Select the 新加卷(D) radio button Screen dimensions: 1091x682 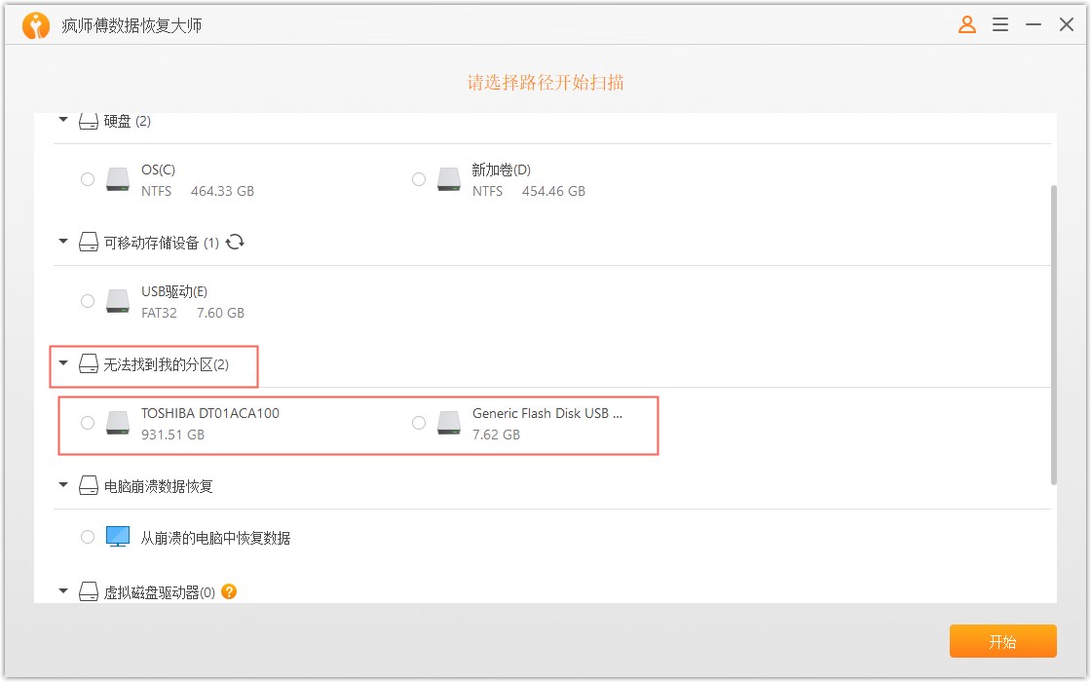[x=419, y=179]
